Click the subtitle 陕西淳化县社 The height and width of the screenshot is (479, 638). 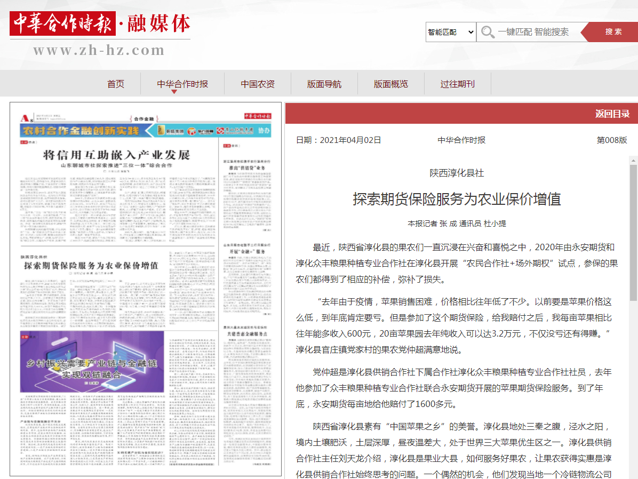pyautogui.click(x=457, y=173)
